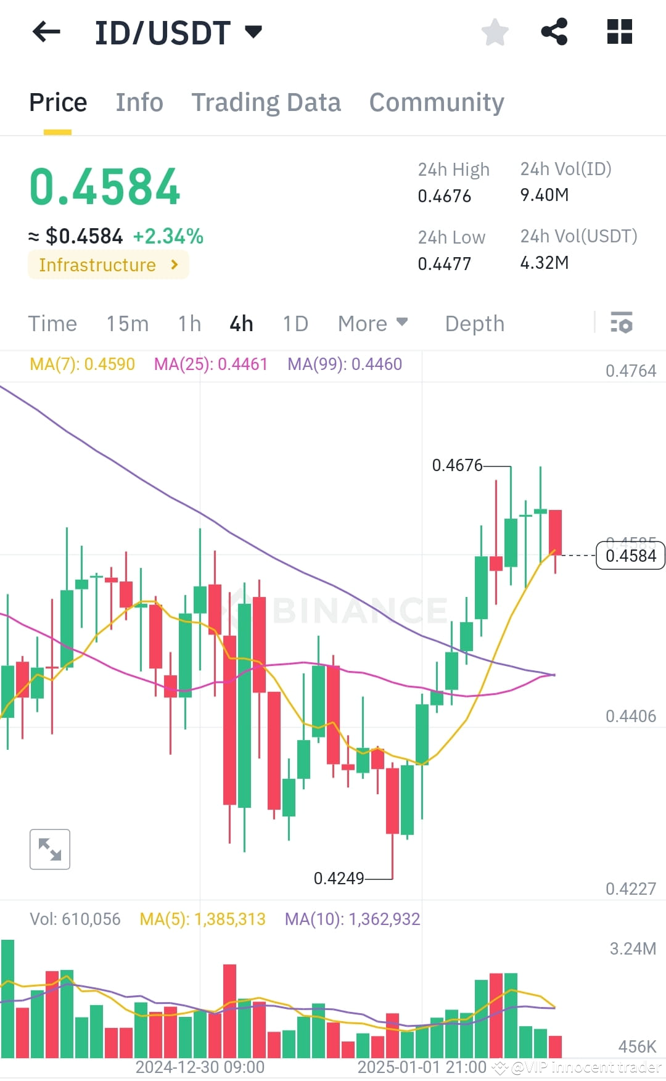This screenshot has width=666, height=1081.
Task: Open chart indicator settings icon
Action: (622, 323)
